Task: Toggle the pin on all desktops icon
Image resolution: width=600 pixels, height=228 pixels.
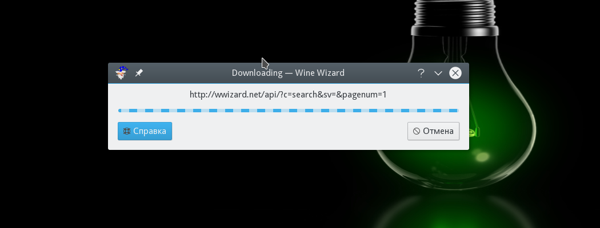Action: pos(139,72)
